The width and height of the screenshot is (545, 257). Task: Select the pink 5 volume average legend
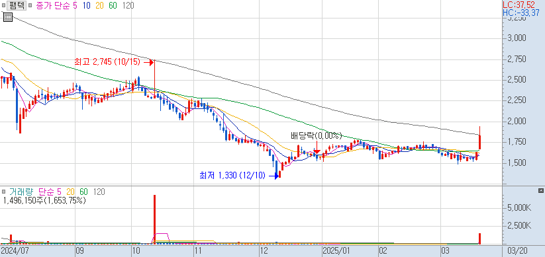(x=59, y=192)
